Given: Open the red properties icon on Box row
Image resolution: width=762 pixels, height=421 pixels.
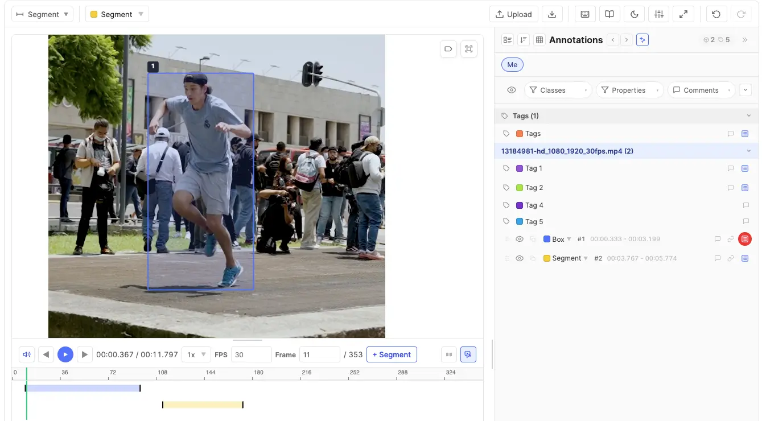Looking at the screenshot, I should (745, 239).
